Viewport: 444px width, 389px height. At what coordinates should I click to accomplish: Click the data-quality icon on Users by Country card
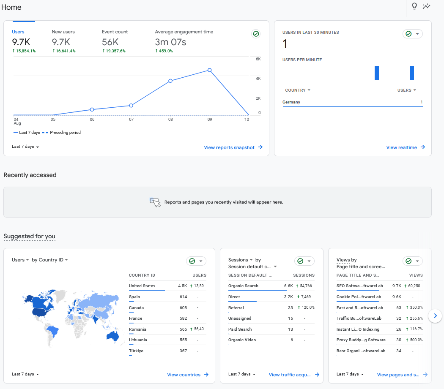pos(193,261)
